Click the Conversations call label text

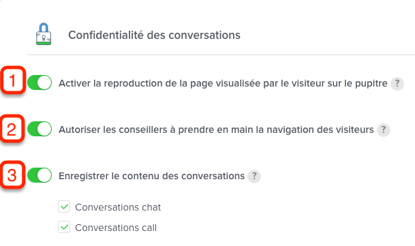tap(116, 228)
